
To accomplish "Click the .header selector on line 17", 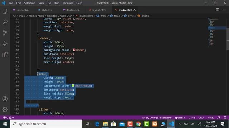I will [x=43, y=38].
